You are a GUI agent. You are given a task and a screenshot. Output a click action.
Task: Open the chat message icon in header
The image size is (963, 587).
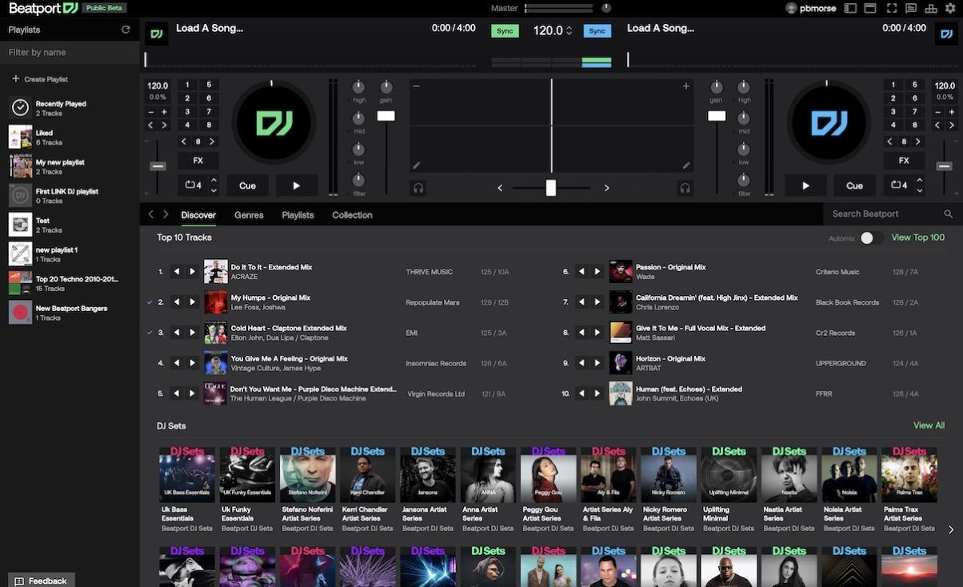pyautogui.click(x=910, y=8)
